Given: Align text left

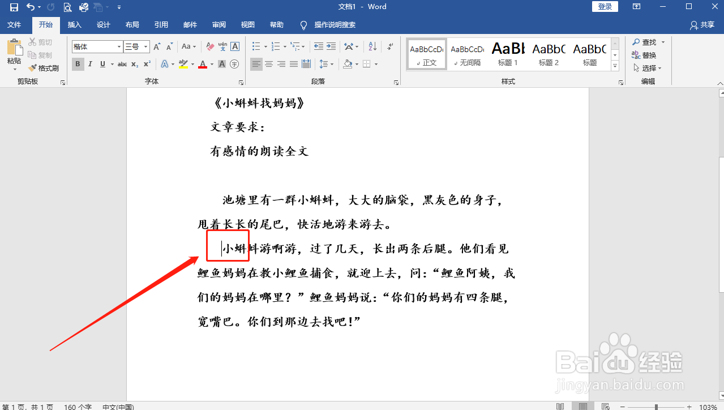Looking at the screenshot, I should click(256, 64).
